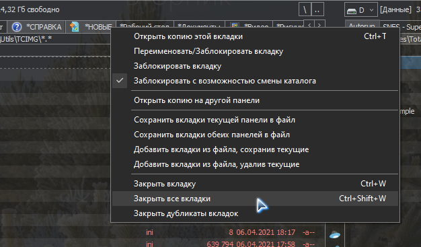Click Закрыть вкладку menu entry
This screenshot has height=247, width=421.
[255, 184]
